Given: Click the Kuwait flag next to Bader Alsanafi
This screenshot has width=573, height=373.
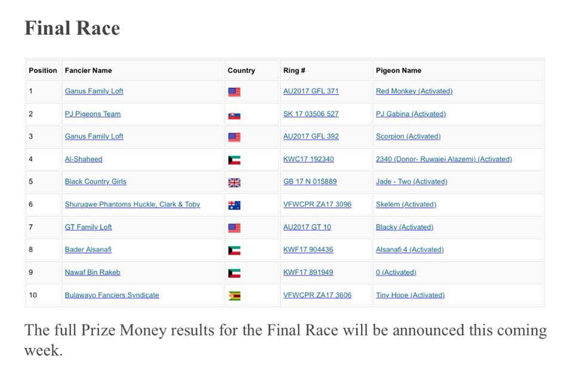Looking at the screenshot, I should [x=234, y=250].
